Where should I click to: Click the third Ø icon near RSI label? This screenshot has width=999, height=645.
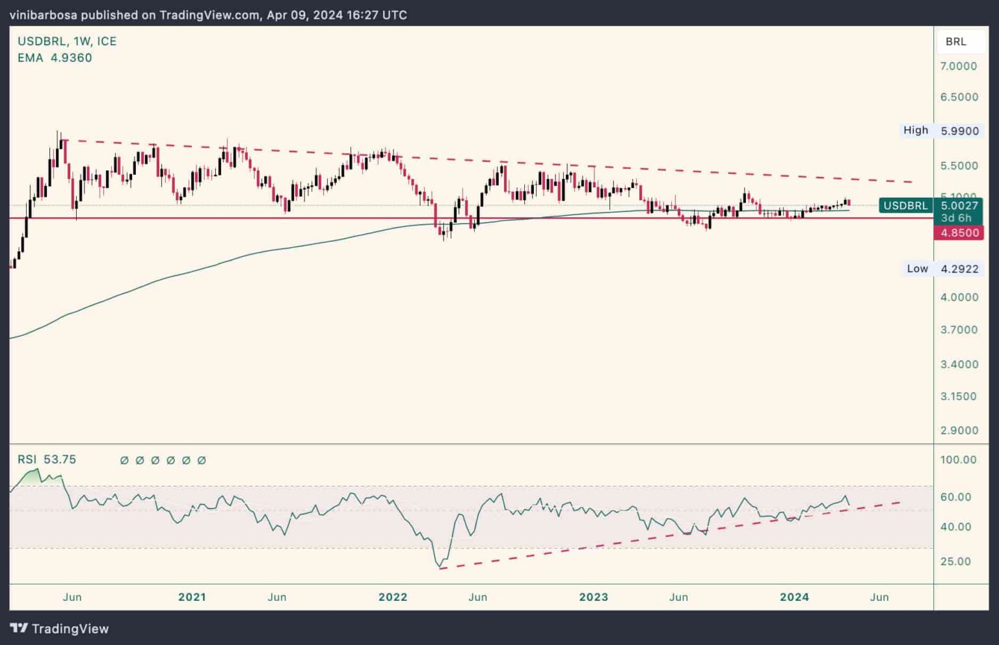(154, 460)
